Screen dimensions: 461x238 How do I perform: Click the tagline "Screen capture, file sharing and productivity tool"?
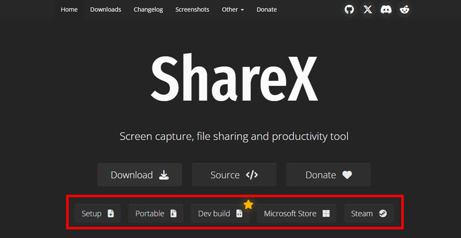tap(234, 137)
